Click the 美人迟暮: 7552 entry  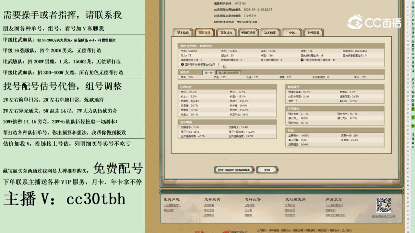point(297,140)
